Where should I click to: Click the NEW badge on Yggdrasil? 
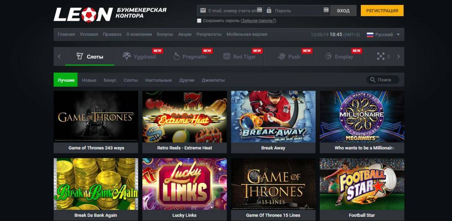[157, 51]
